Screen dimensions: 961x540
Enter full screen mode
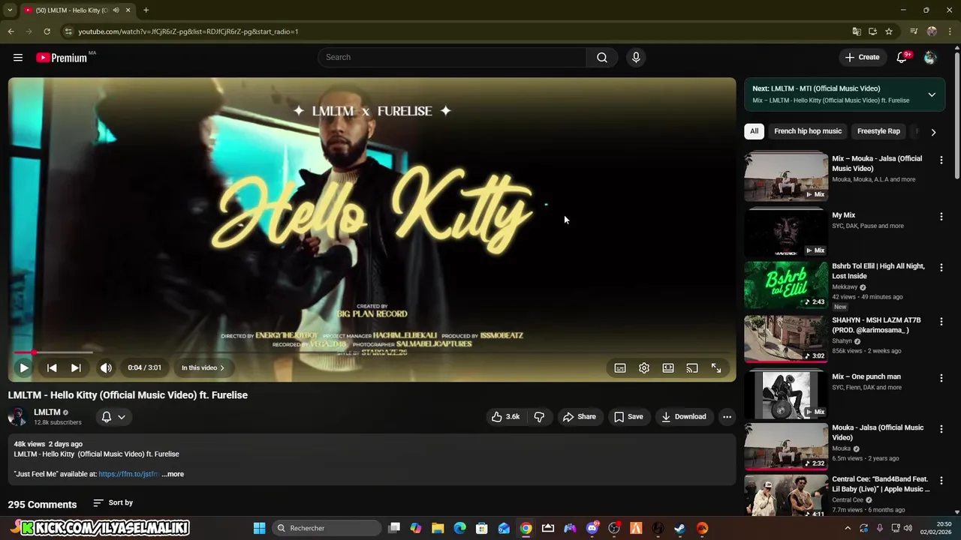[716, 367]
